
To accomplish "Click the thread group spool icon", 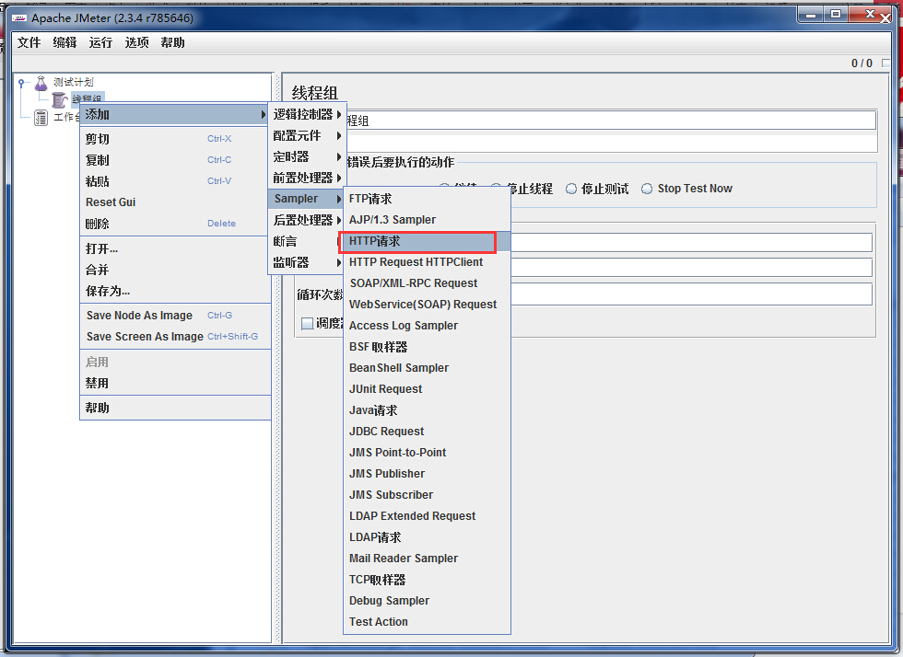I will [60, 99].
